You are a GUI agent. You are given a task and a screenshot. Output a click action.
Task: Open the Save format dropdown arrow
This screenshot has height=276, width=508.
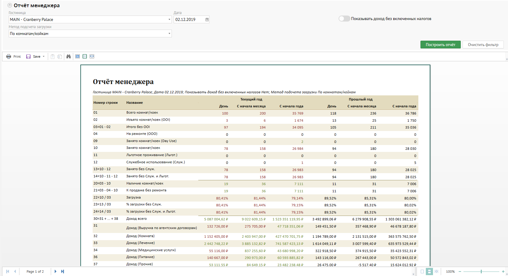44,57
